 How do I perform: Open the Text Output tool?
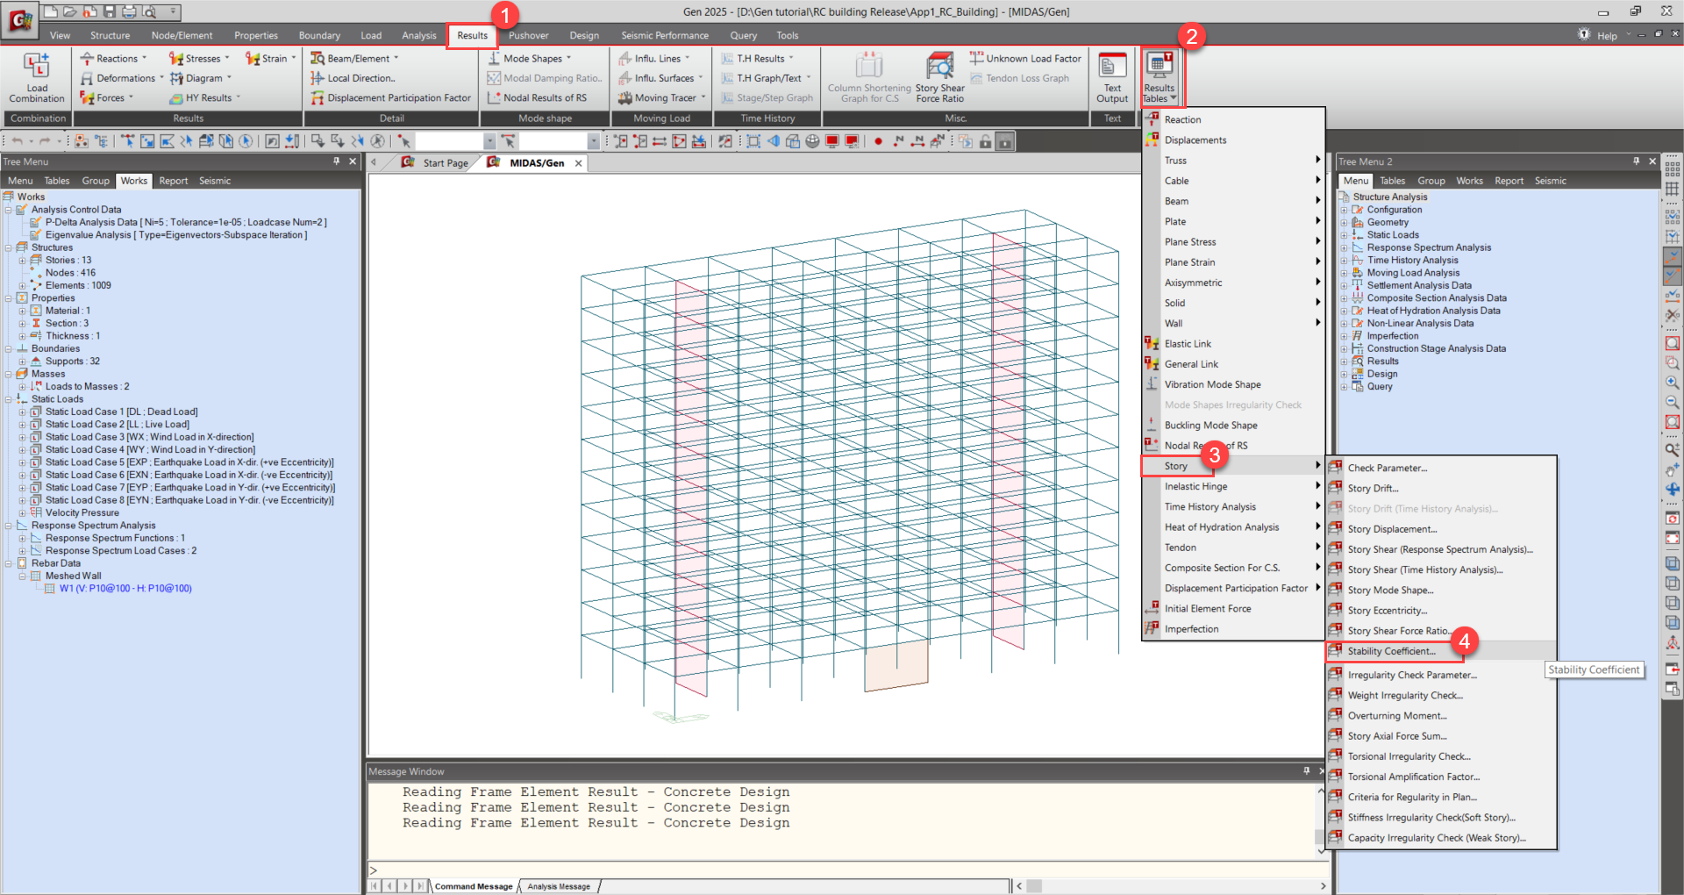coord(1112,77)
